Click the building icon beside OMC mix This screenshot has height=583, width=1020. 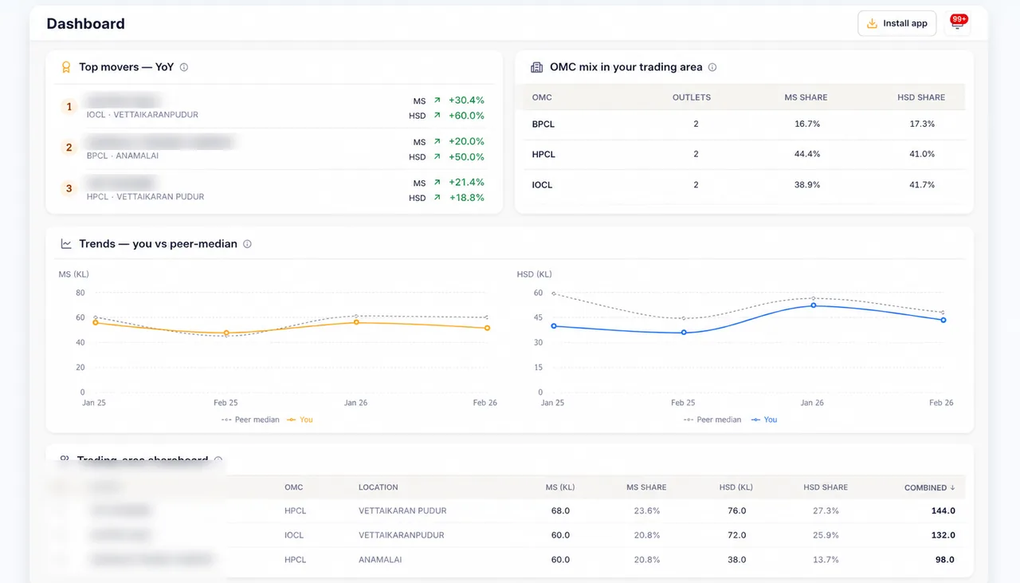tap(537, 67)
